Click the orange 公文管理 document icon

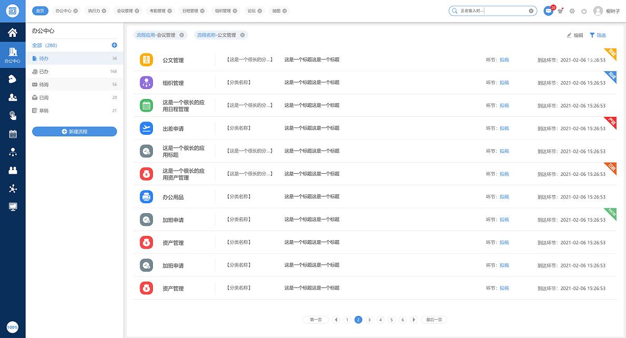146,59
